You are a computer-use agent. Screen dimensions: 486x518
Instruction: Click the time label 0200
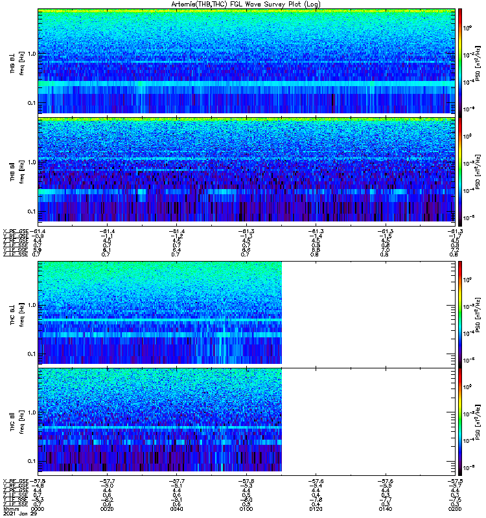pyautogui.click(x=455, y=509)
